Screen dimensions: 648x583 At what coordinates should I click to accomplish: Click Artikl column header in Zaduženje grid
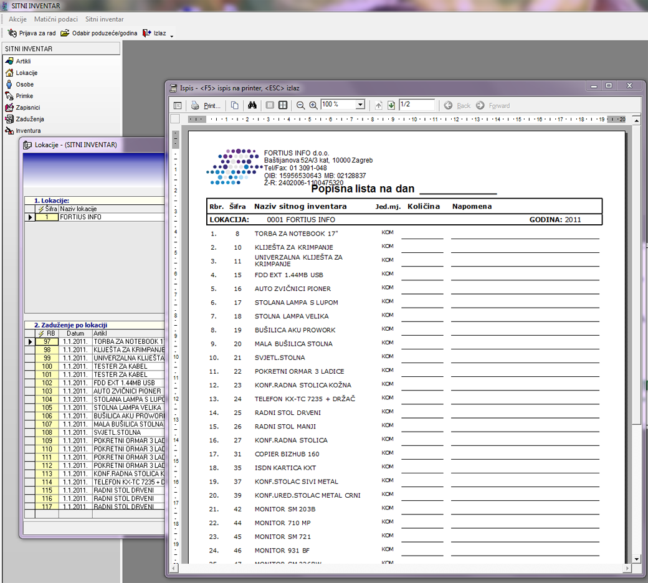point(128,333)
